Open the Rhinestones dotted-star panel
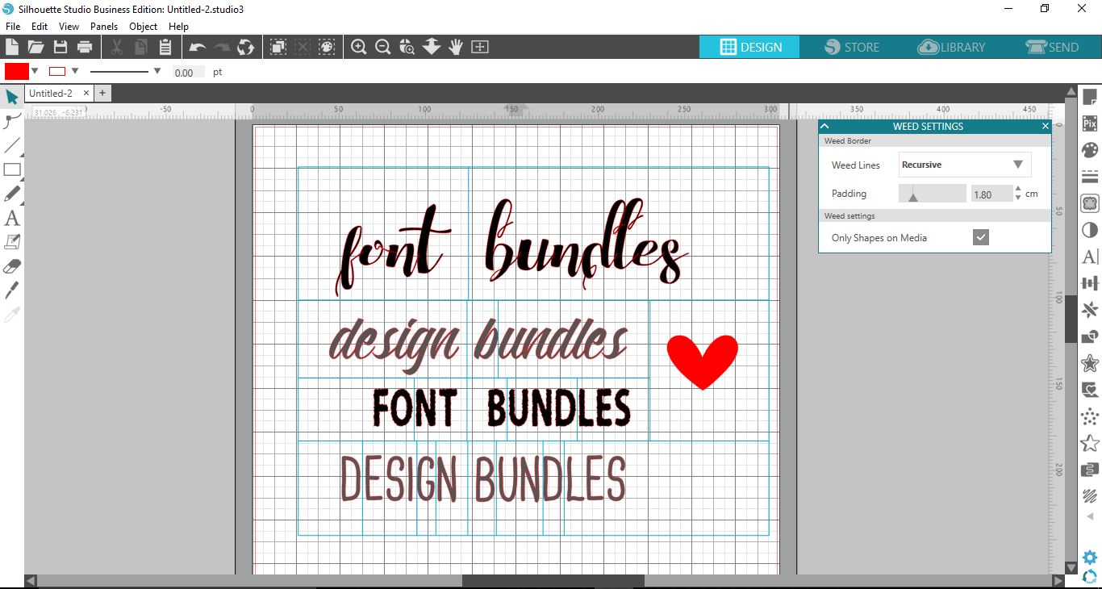The width and height of the screenshot is (1102, 589). pyautogui.click(x=1090, y=416)
